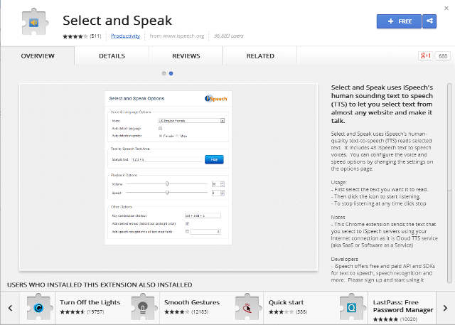Click the 'Developers' heading in description
This screenshot has width=455, height=325.
tap(344, 259)
